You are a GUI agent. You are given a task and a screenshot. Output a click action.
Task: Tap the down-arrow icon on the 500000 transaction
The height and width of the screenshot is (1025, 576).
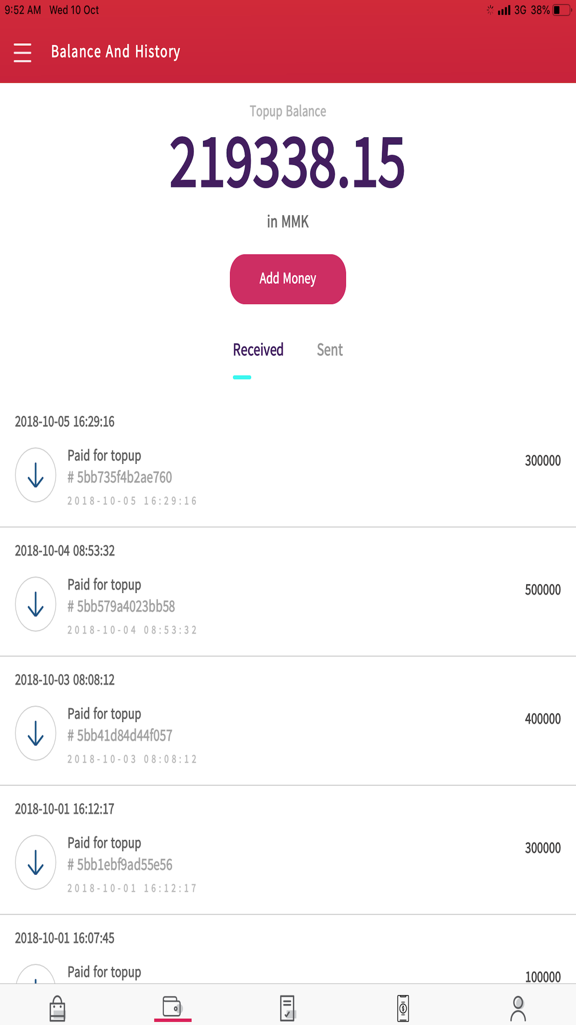pyautogui.click(x=35, y=604)
